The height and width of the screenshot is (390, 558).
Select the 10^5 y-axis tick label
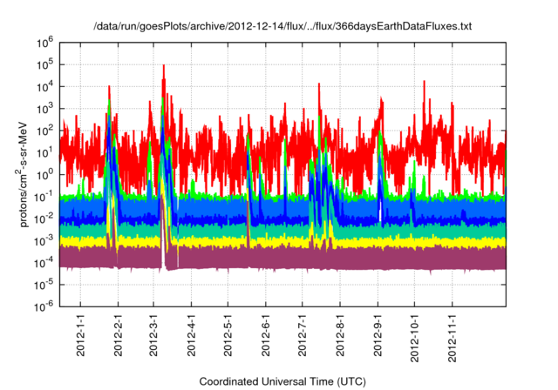click(x=44, y=65)
